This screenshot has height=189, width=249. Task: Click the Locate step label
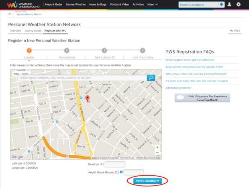coord(29,57)
